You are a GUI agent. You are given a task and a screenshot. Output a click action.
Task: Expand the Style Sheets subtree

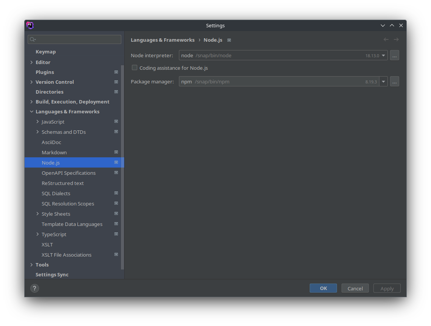[38, 213]
